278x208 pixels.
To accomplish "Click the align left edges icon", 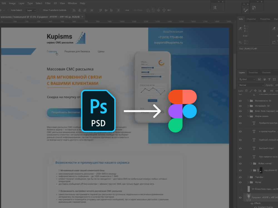I will point(74,10).
